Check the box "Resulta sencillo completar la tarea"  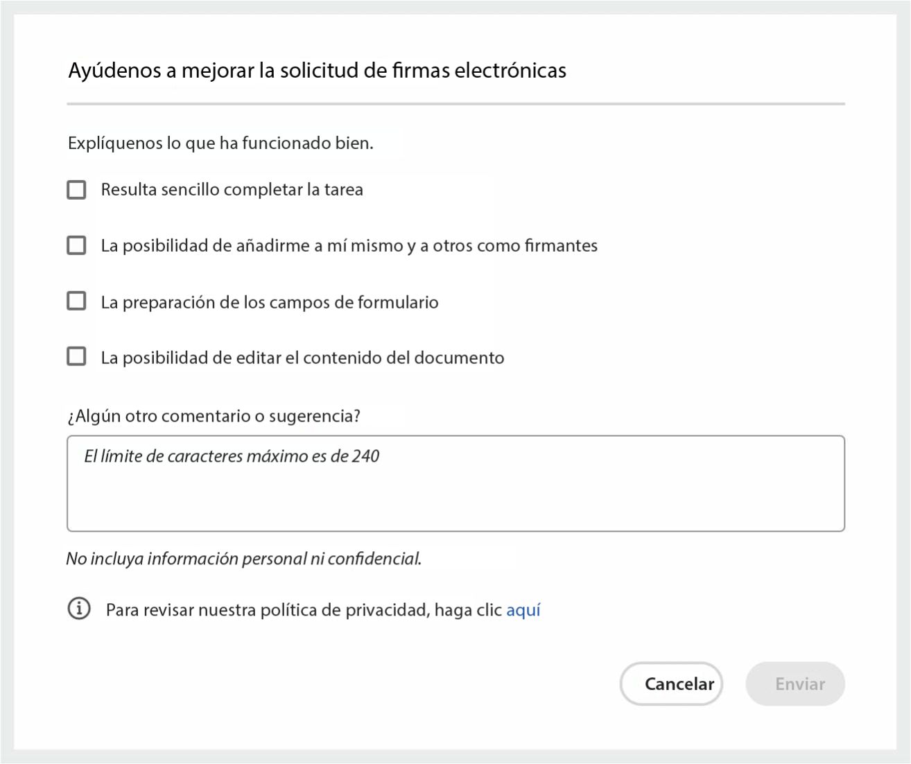point(76,189)
